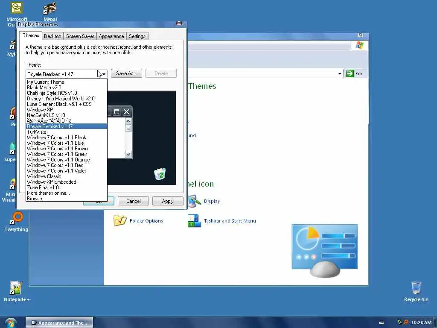Viewport: 437px width, 328px height.
Task: Select Windows 7 Colors v1.1 Blue
Action: pyautogui.click(x=66, y=143)
